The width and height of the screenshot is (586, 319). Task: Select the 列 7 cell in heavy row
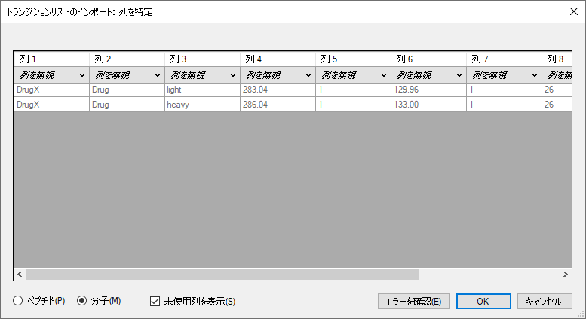(504, 105)
